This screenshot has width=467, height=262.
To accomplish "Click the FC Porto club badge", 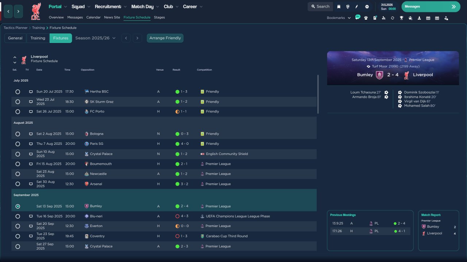I will click(86, 112).
